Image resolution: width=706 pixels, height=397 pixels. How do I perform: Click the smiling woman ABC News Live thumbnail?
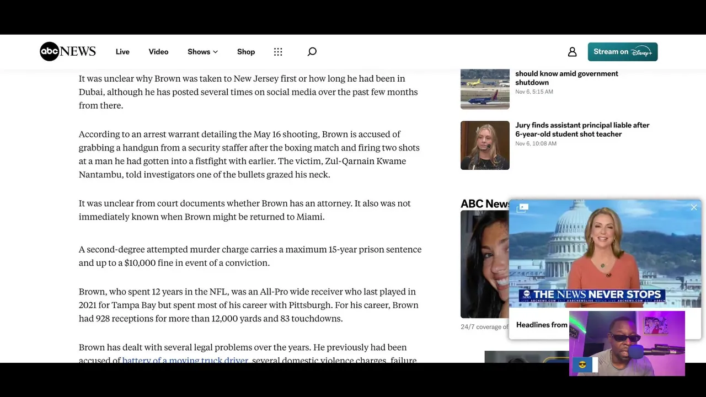click(x=485, y=264)
